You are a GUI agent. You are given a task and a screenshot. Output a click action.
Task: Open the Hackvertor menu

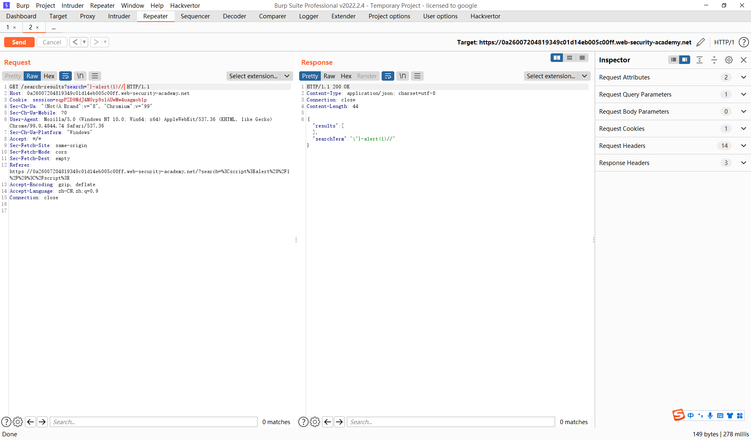(185, 6)
